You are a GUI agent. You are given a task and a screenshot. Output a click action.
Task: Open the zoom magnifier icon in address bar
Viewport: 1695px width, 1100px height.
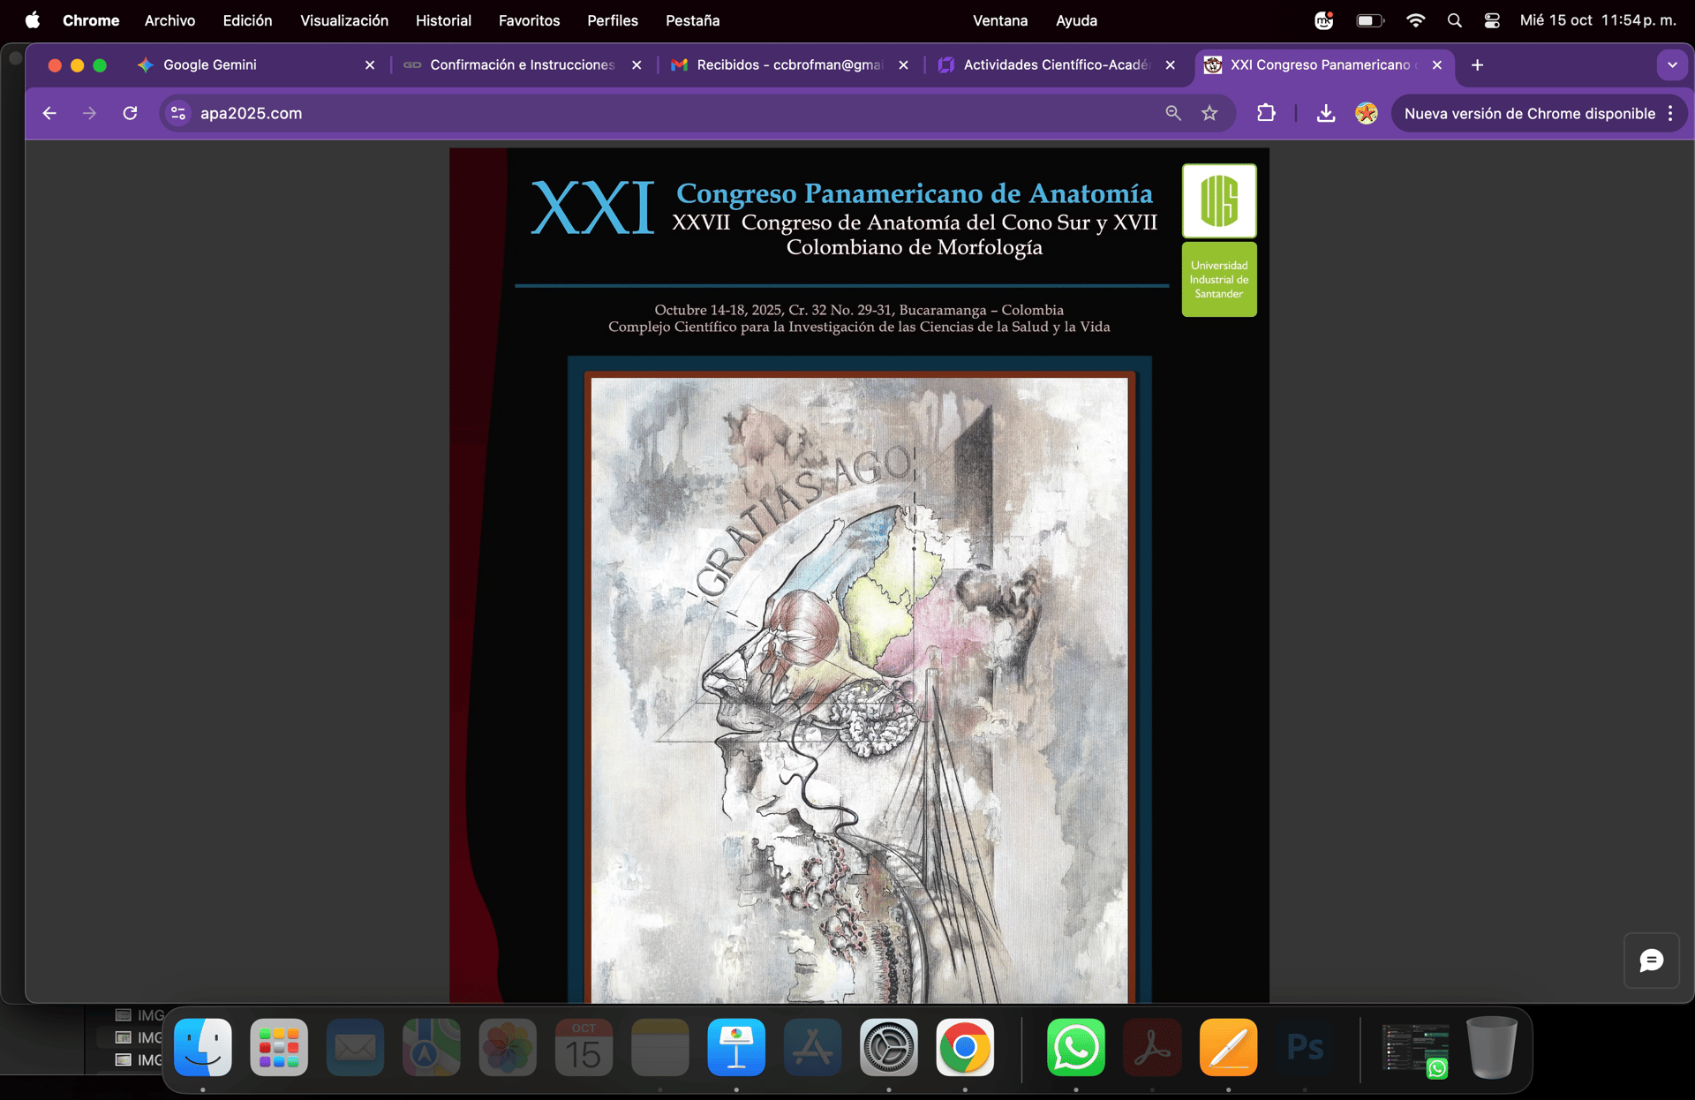click(1172, 113)
